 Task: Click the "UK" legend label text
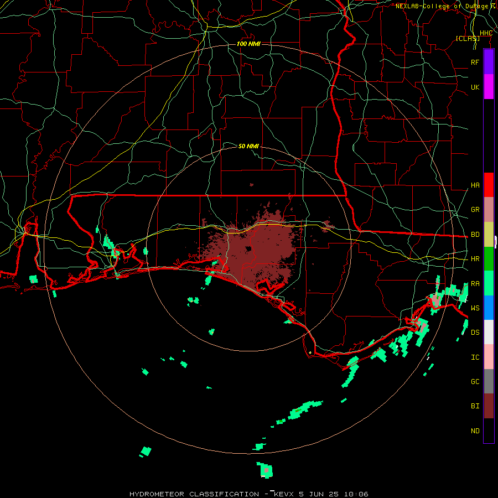pyautogui.click(x=475, y=87)
